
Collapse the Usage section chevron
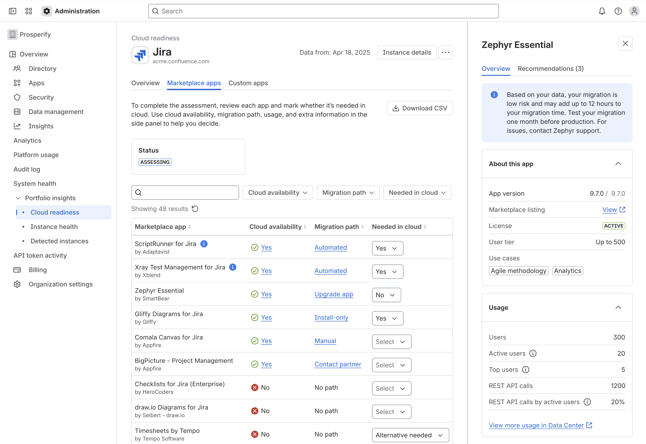pyautogui.click(x=618, y=307)
